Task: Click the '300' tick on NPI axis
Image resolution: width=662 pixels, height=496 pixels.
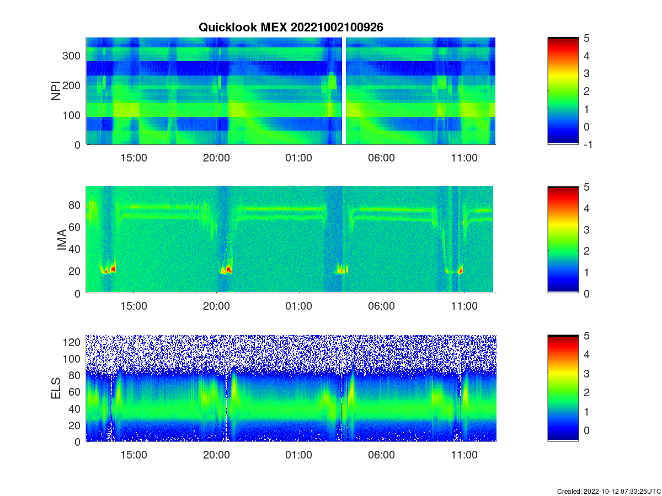Action: pyautogui.click(x=73, y=56)
